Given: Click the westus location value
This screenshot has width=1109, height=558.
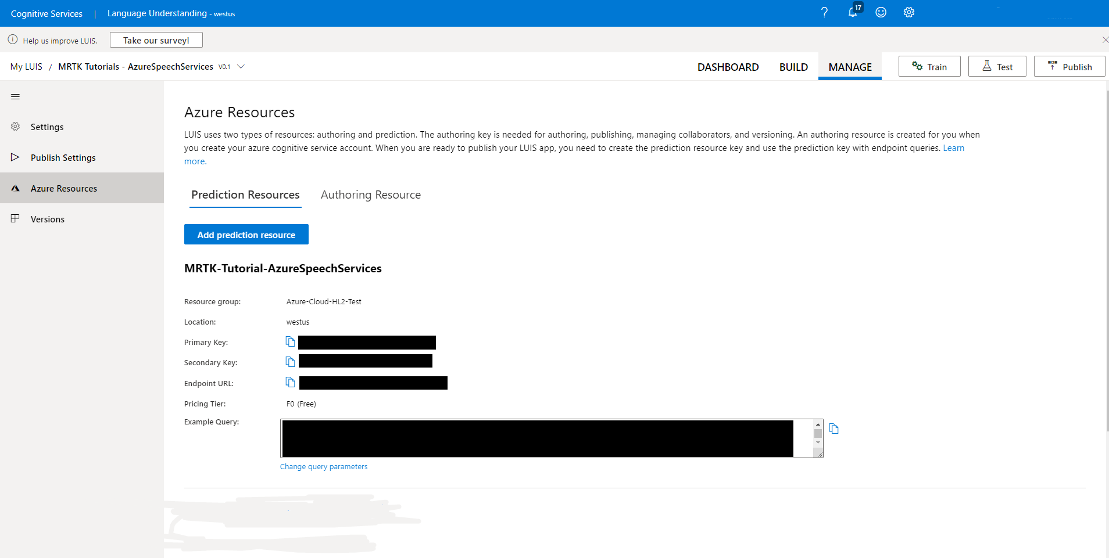Looking at the screenshot, I should coord(298,322).
